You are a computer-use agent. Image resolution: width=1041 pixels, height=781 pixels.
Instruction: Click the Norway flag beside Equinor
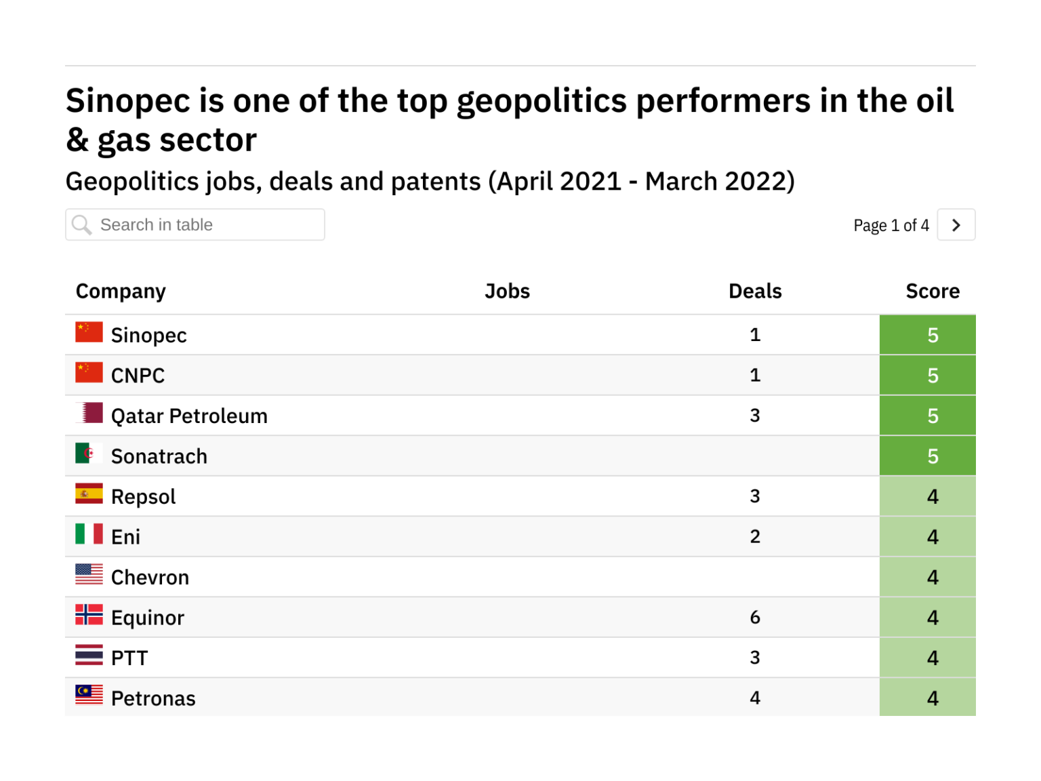tap(89, 615)
